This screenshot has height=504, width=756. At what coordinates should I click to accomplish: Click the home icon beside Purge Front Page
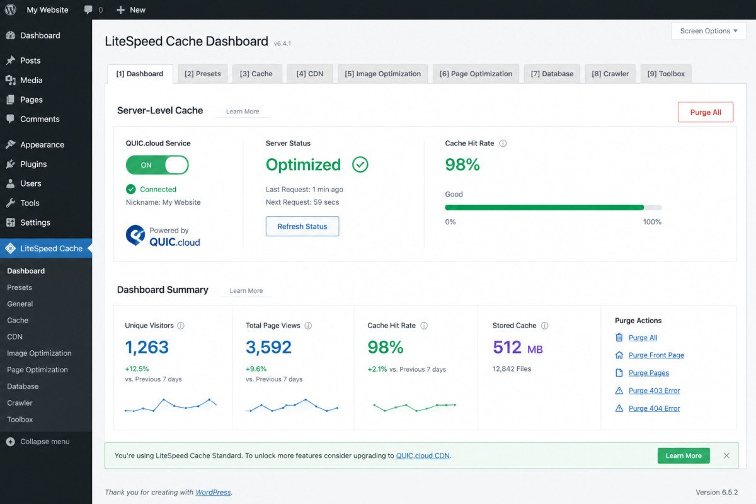click(x=619, y=355)
